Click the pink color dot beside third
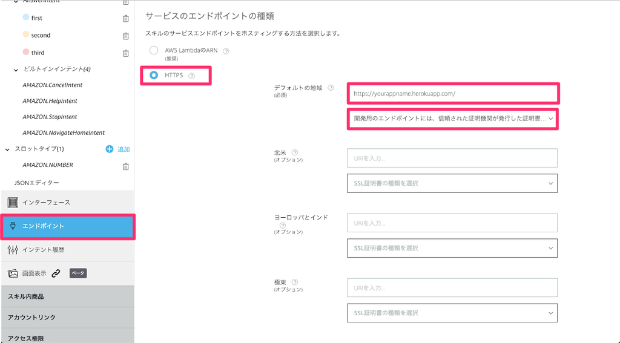The width and height of the screenshot is (620, 343). pyautogui.click(x=25, y=52)
